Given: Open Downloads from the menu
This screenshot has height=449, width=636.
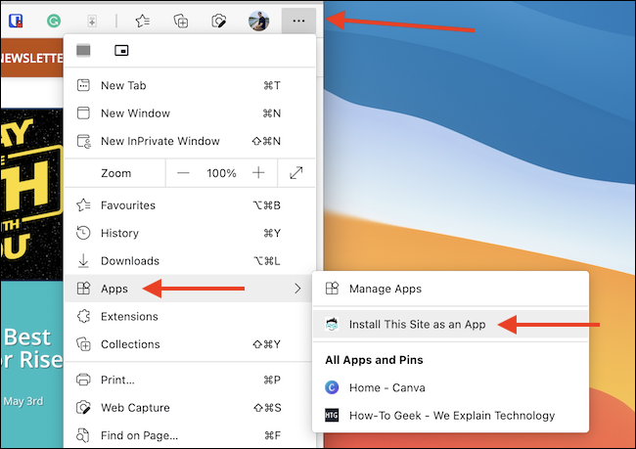Looking at the screenshot, I should [129, 261].
